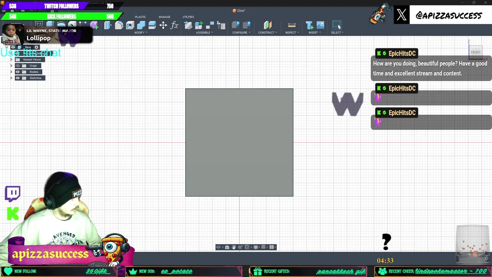Open the Orbit type dropdown arrow
Screen dimensions: 492x277
(223, 247)
